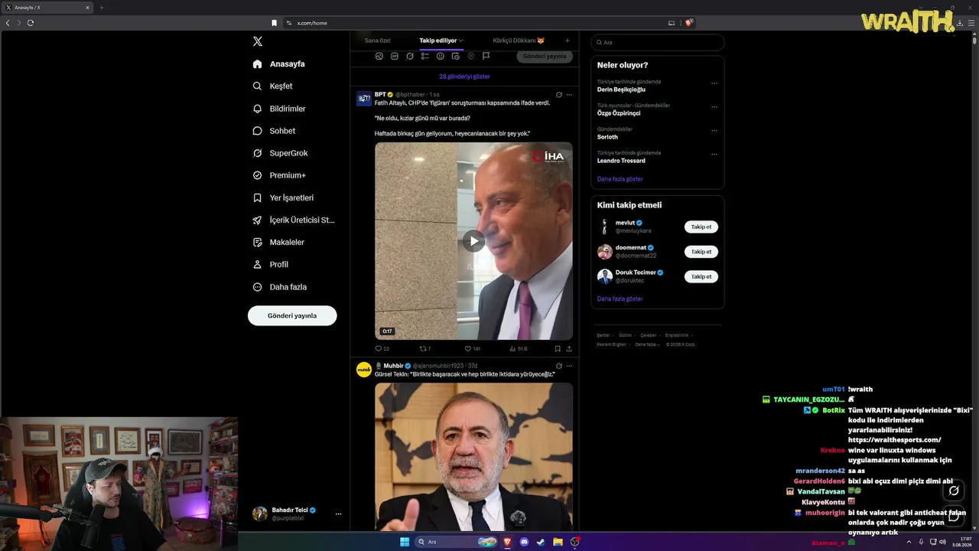Screen dimensions: 979x551
Task: Click the X logo in sidebar
Action: click(x=258, y=42)
